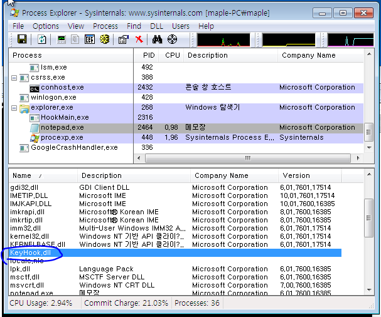Open the System Information graph icon
Image resolution: width=381 pixels, height=317 pixels.
pos(62,39)
